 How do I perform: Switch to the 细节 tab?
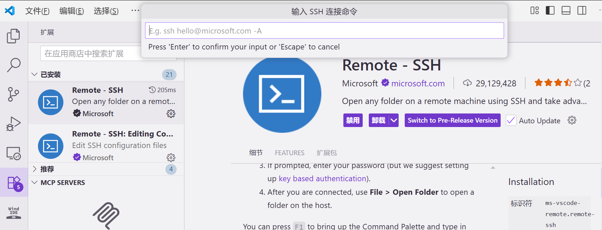[x=256, y=153]
